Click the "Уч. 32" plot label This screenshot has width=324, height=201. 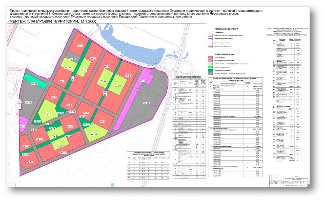coord(37,121)
